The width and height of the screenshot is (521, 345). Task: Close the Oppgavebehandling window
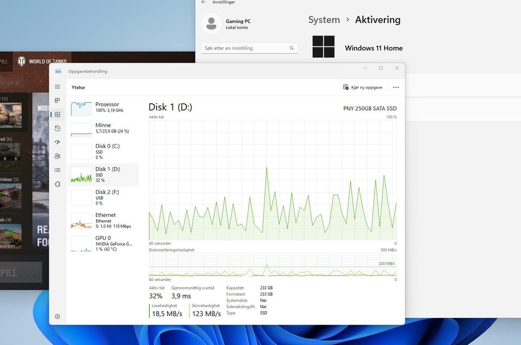[x=397, y=68]
